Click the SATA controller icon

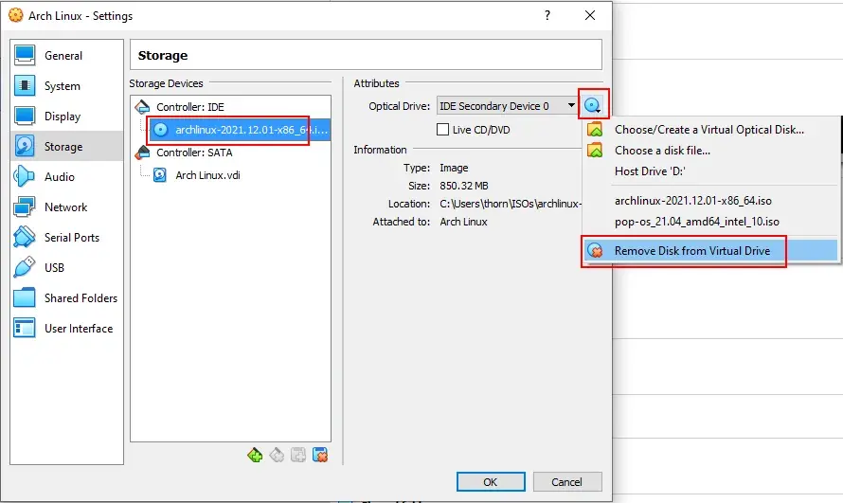[x=142, y=153]
